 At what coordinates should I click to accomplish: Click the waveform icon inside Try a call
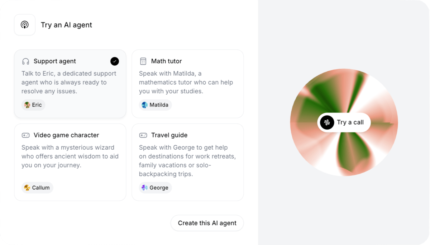point(326,122)
